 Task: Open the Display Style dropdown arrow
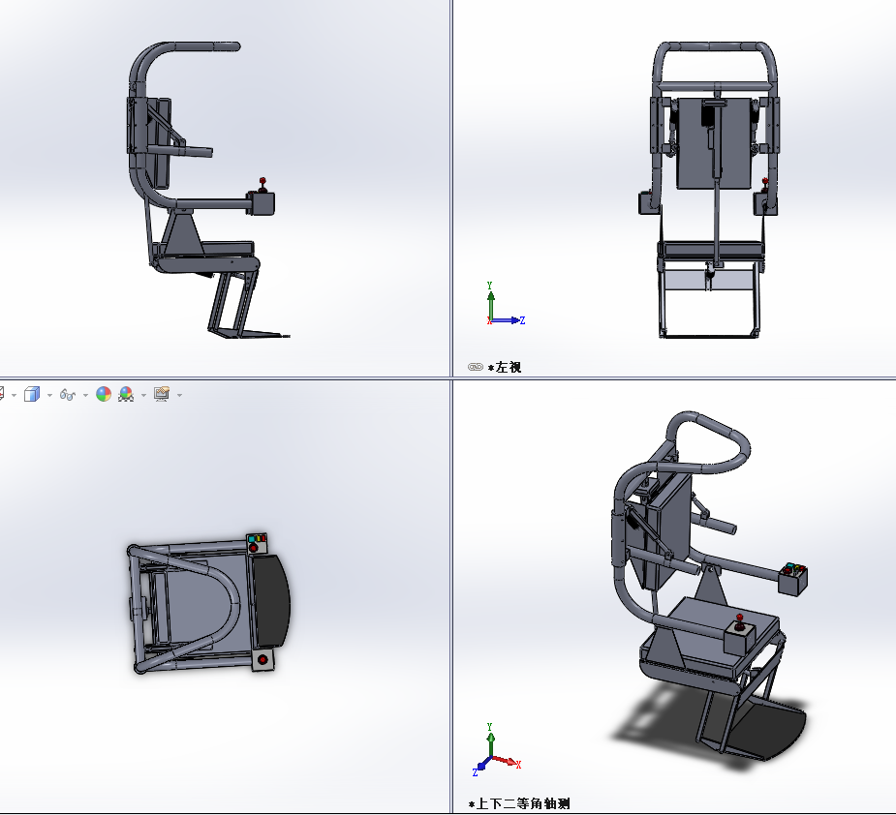pyautogui.click(x=49, y=395)
